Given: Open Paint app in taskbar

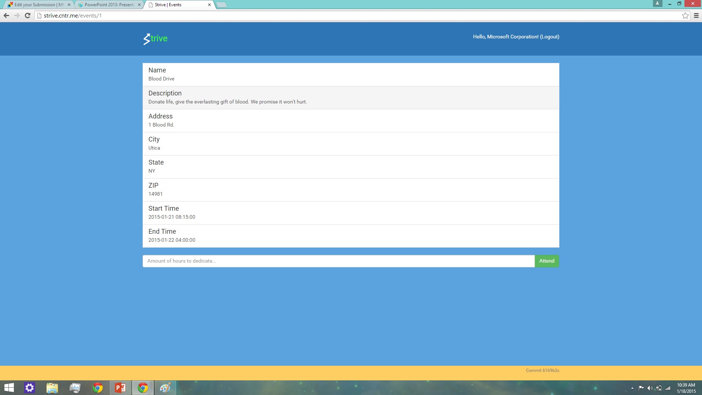Looking at the screenshot, I should [165, 388].
